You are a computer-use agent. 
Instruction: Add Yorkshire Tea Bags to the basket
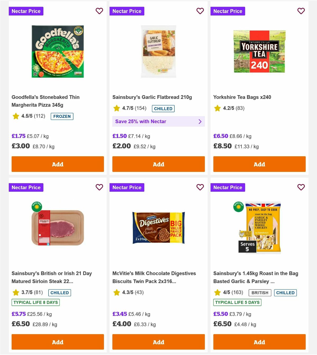tap(259, 164)
